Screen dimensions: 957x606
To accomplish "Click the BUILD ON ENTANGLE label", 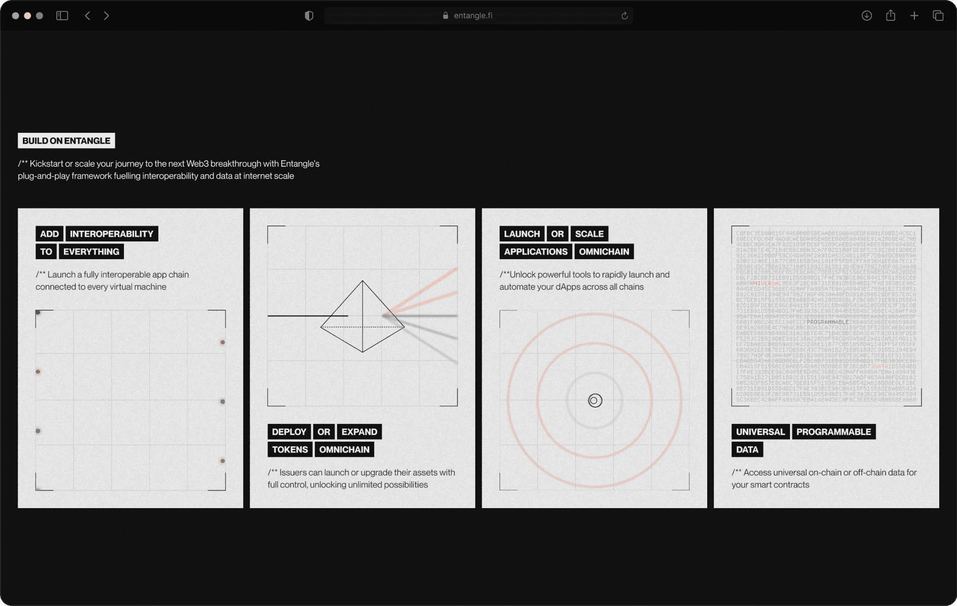I will tap(67, 140).
